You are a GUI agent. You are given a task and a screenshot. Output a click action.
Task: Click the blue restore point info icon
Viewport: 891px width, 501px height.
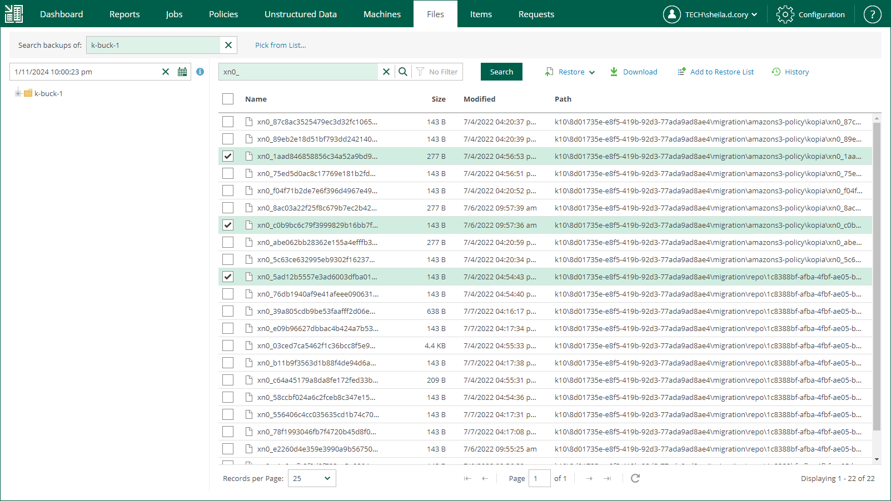click(200, 72)
